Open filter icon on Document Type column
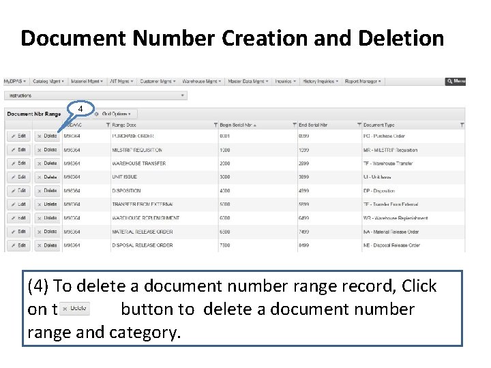The width and height of the screenshot is (491, 368). click(x=462, y=125)
